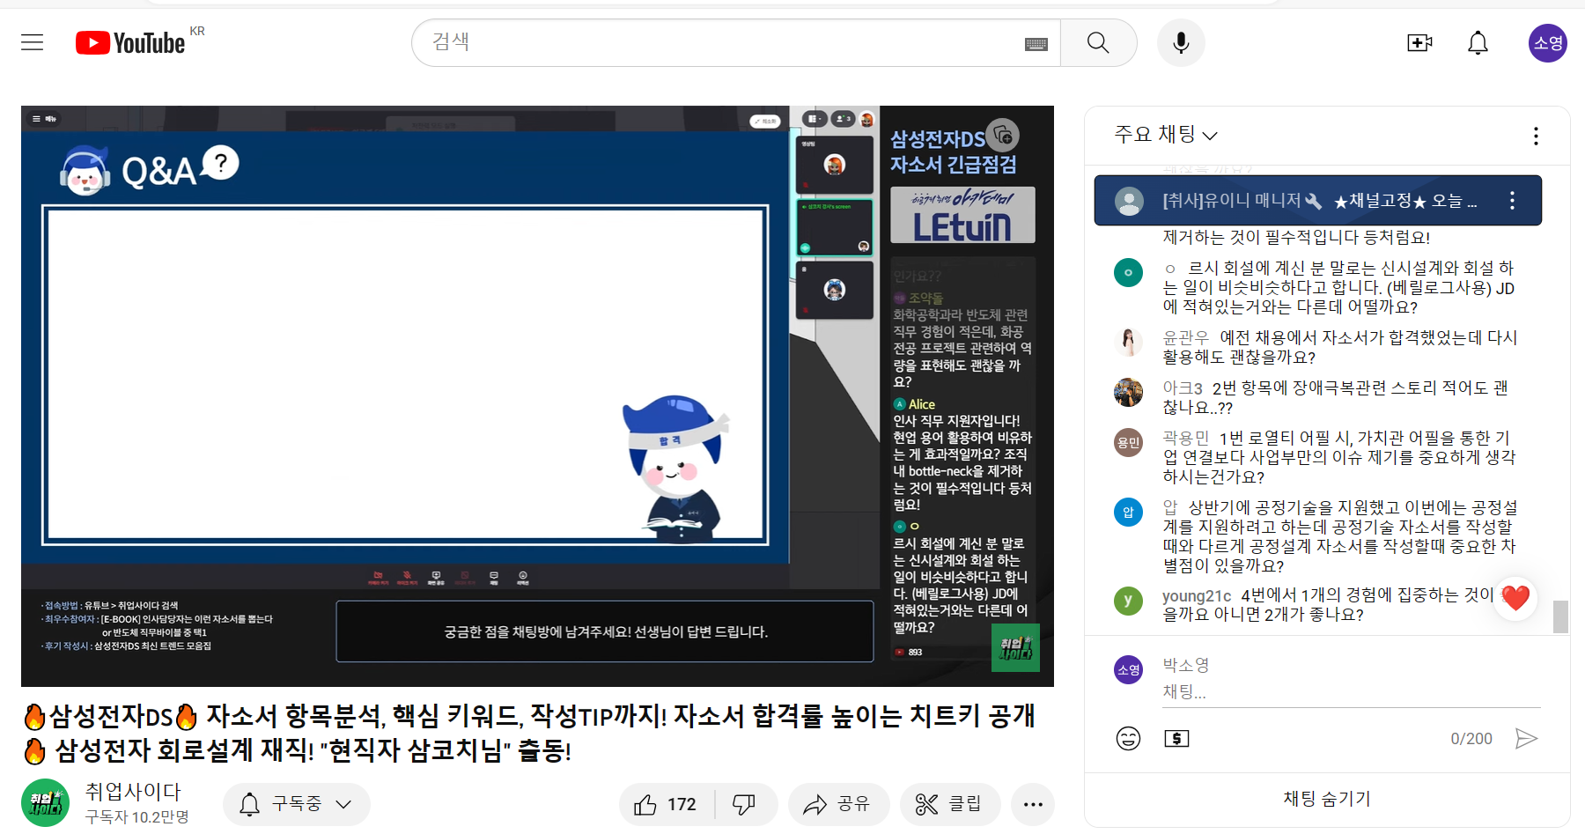Open the on-screen keyboard icon in search
Screen dimensions: 1585x834
click(1036, 43)
